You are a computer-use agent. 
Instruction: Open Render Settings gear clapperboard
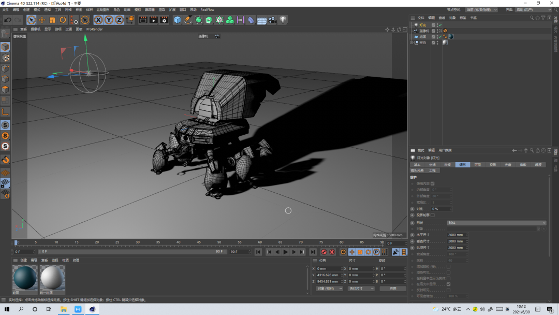coord(164,20)
